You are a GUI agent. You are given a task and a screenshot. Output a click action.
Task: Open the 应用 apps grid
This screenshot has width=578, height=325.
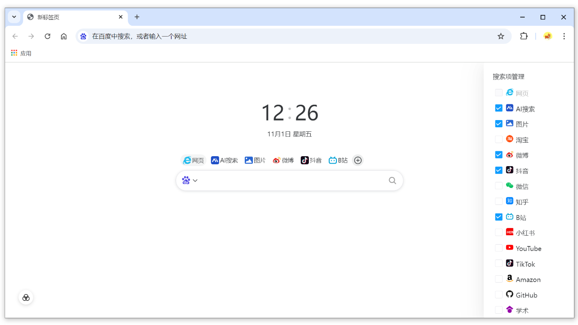[21, 53]
